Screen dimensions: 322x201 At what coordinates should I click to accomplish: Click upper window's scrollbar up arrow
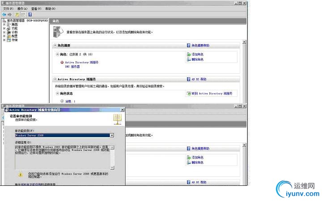244,42
